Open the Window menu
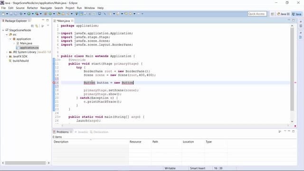 pyautogui.click(x=90, y=8)
